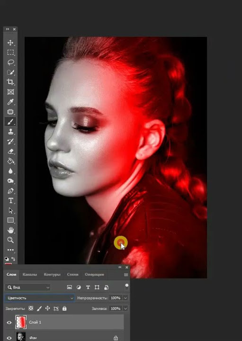Filter layers by shape layers

97,287
